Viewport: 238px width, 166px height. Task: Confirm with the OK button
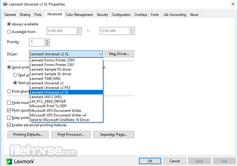(150, 161)
